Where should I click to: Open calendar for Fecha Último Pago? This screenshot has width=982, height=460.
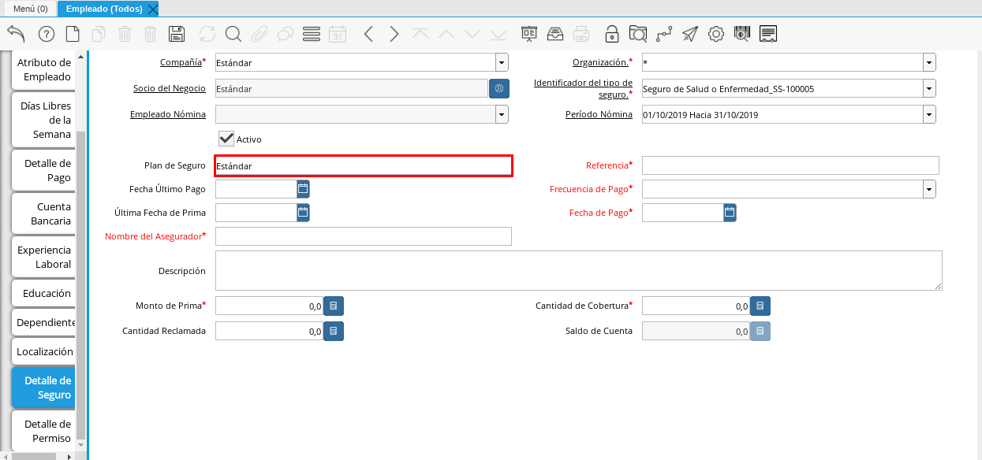(x=303, y=189)
